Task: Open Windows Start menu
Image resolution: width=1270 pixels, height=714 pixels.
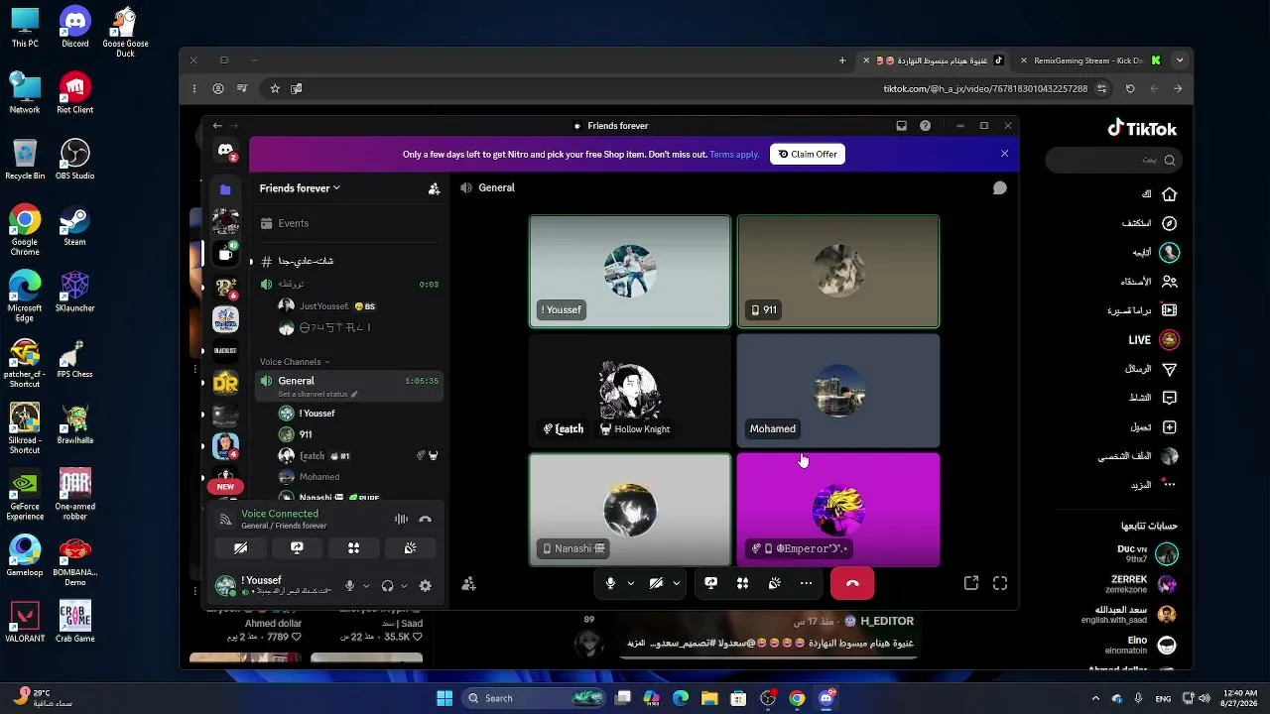Action: 444,698
